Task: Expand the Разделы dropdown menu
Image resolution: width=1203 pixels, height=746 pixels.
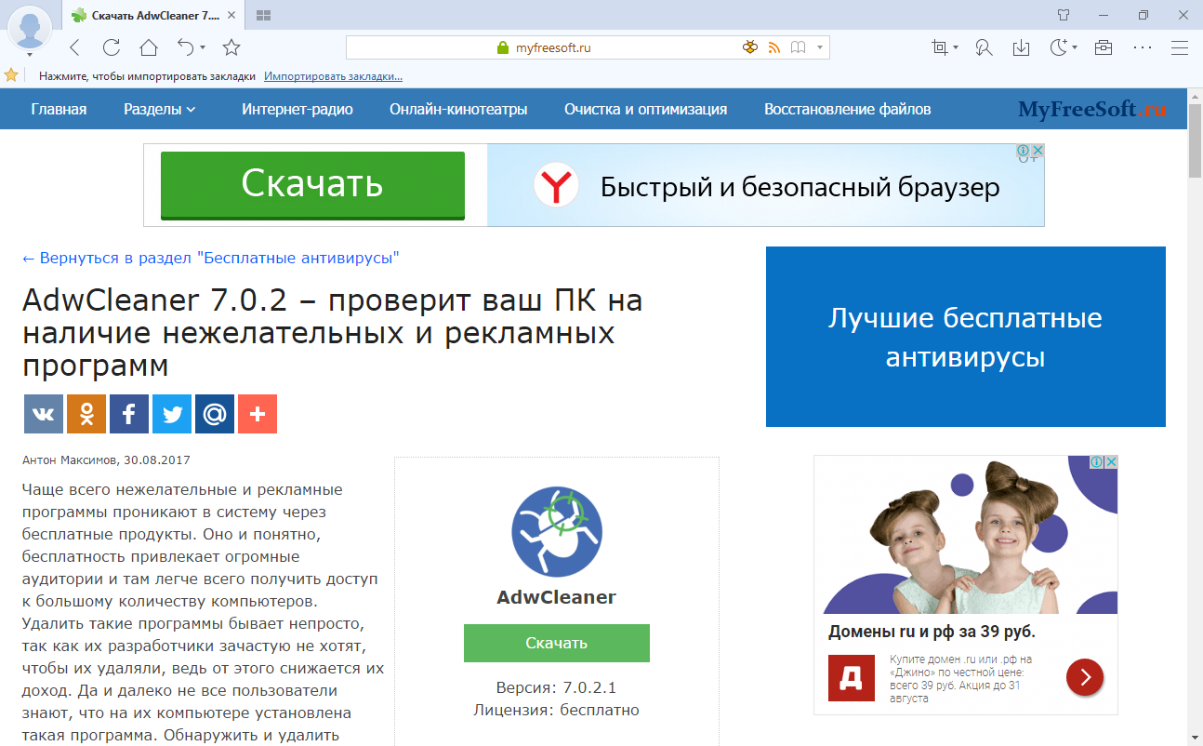Action: 160,109
